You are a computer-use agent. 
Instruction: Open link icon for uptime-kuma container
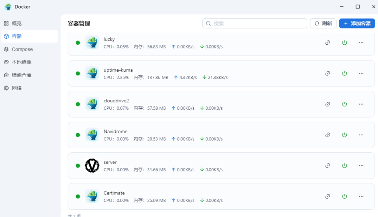click(x=328, y=73)
